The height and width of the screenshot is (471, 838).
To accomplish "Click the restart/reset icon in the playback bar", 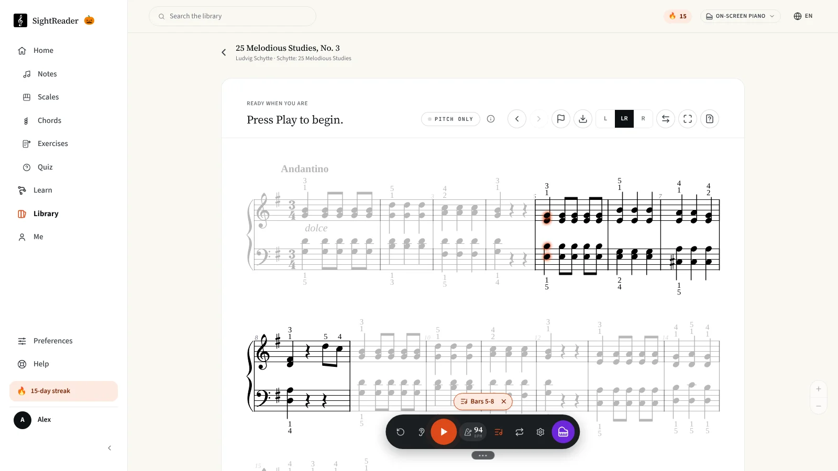I will 401,432.
